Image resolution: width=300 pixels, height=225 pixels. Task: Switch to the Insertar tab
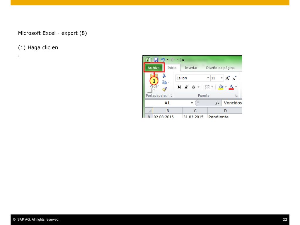(191, 68)
